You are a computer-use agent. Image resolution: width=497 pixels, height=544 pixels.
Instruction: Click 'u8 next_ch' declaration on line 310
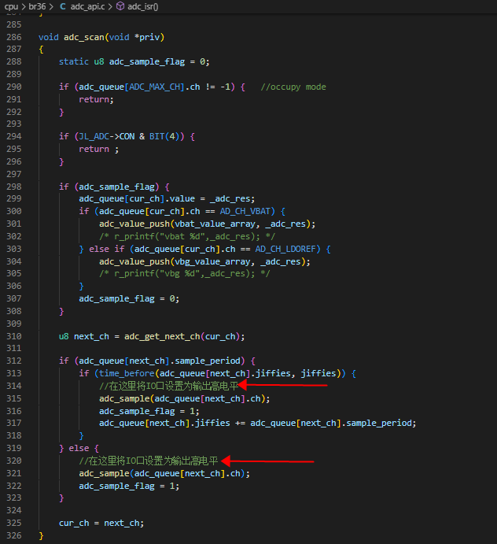[x=84, y=336]
